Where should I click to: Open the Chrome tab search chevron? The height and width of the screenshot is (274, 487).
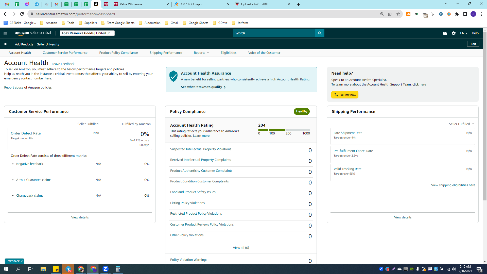pos(446,4)
